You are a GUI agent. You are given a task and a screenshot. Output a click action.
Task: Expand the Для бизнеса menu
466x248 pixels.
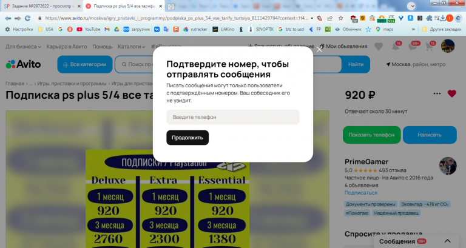[x=23, y=47]
